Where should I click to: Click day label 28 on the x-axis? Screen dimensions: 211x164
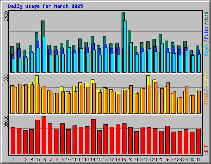(179, 159)
